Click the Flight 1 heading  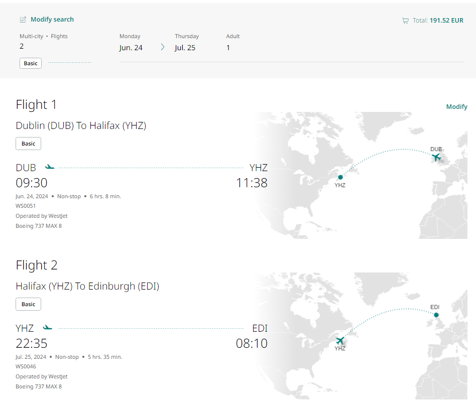(36, 105)
